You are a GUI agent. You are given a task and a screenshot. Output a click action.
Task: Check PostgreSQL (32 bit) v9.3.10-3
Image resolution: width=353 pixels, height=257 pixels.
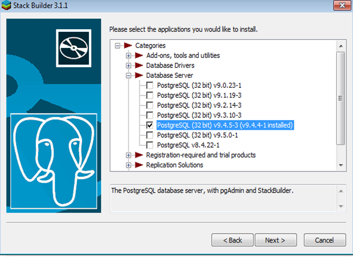(150, 115)
